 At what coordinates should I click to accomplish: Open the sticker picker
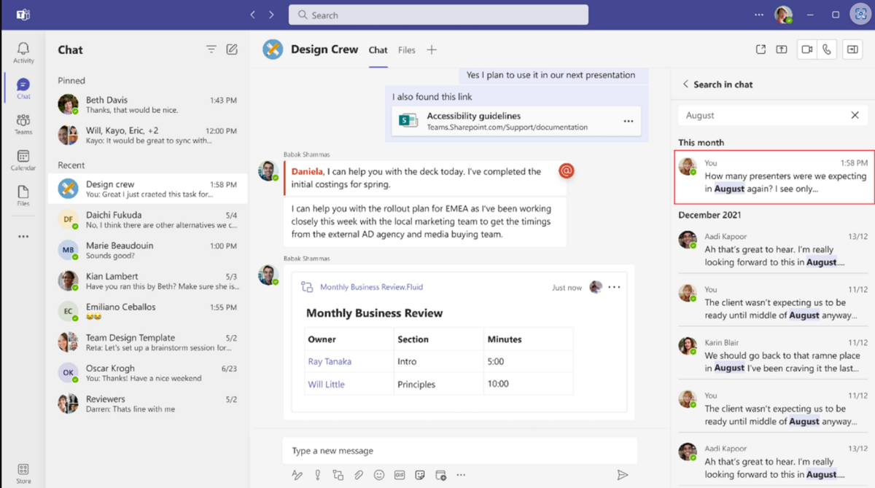(x=420, y=475)
